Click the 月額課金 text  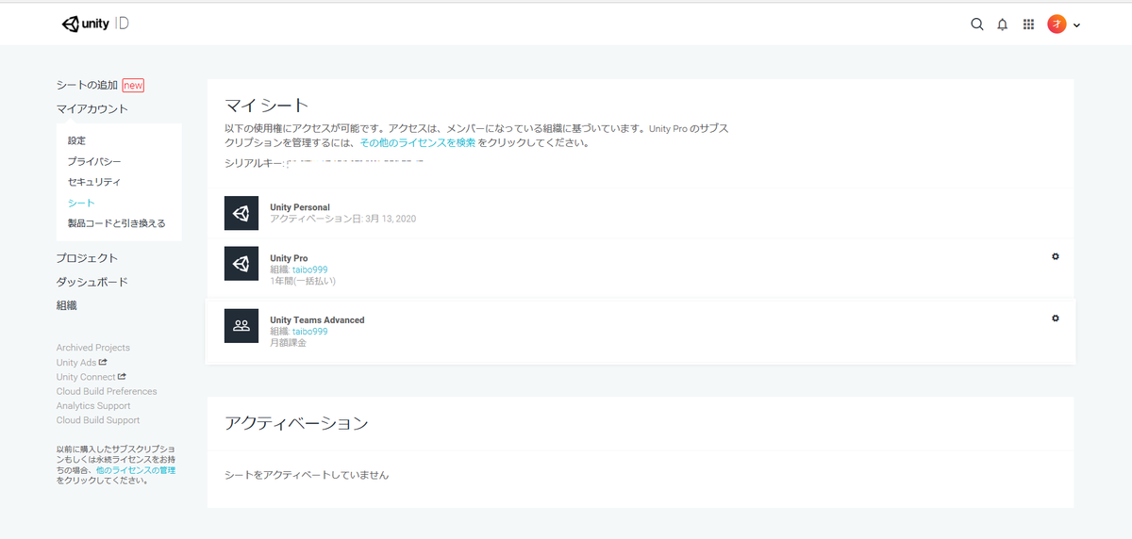click(288, 343)
